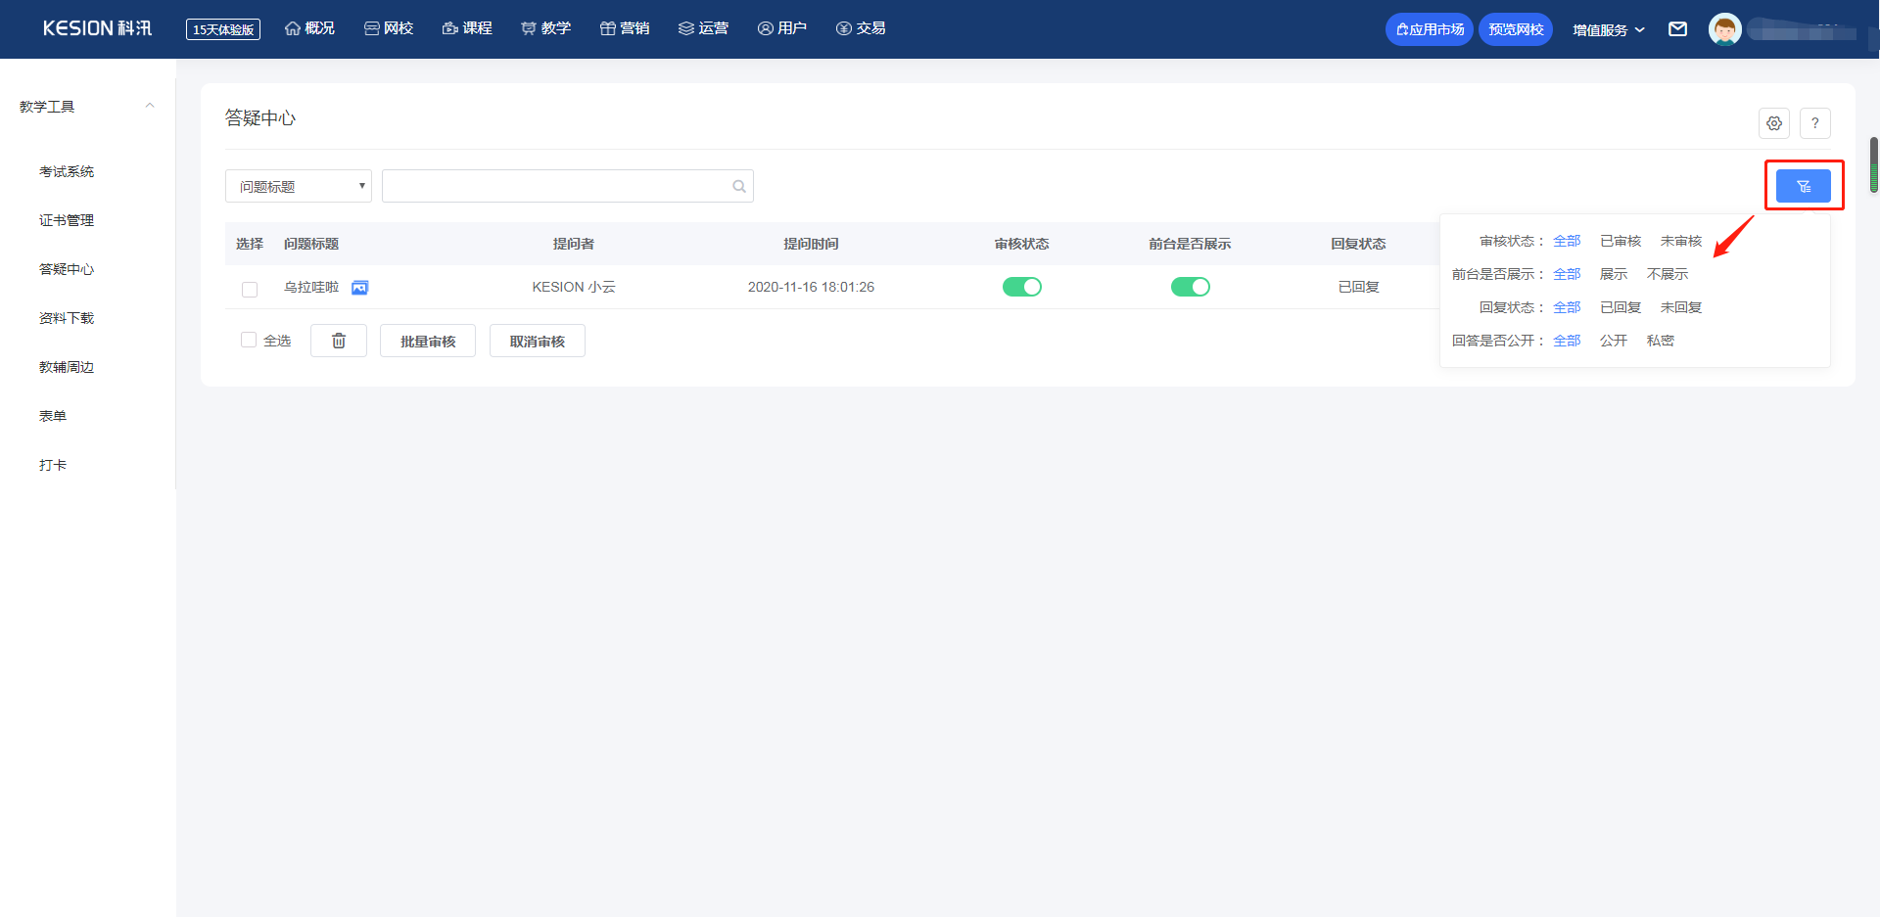Open the help question mark icon
This screenshot has width=1880, height=917.
1814,123
